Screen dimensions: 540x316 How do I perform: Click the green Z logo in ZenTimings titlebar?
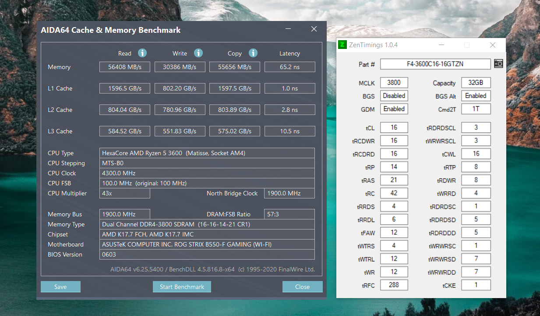tap(342, 45)
